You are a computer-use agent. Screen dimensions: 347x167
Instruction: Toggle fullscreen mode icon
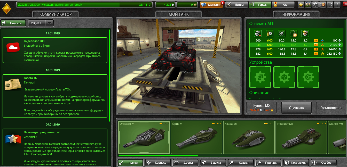click(x=330, y=5)
